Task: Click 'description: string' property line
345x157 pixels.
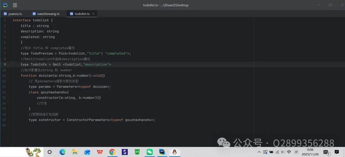Action: tap(40, 31)
